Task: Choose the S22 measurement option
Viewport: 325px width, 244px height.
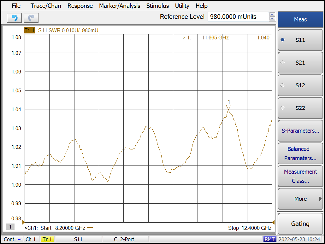Action: point(300,108)
